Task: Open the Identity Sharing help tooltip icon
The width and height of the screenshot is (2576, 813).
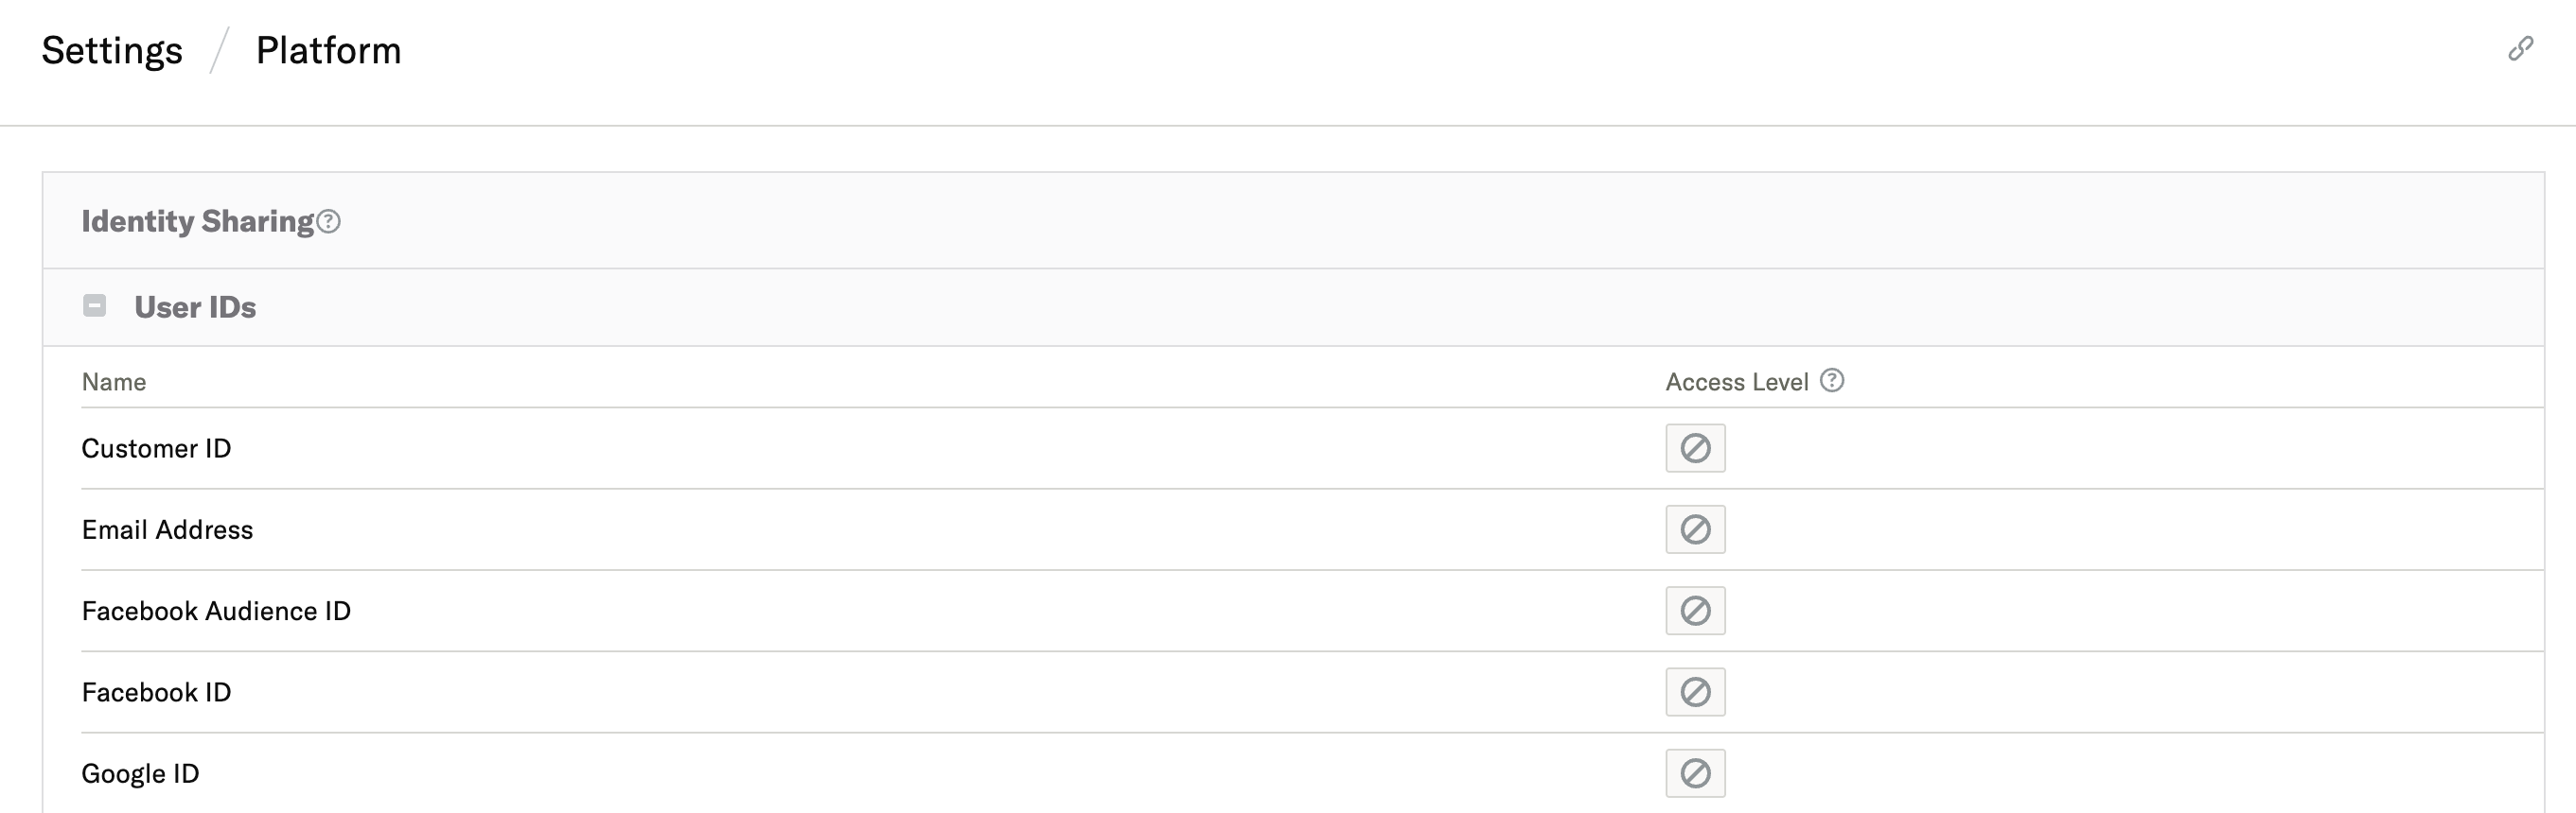Action: 328,222
